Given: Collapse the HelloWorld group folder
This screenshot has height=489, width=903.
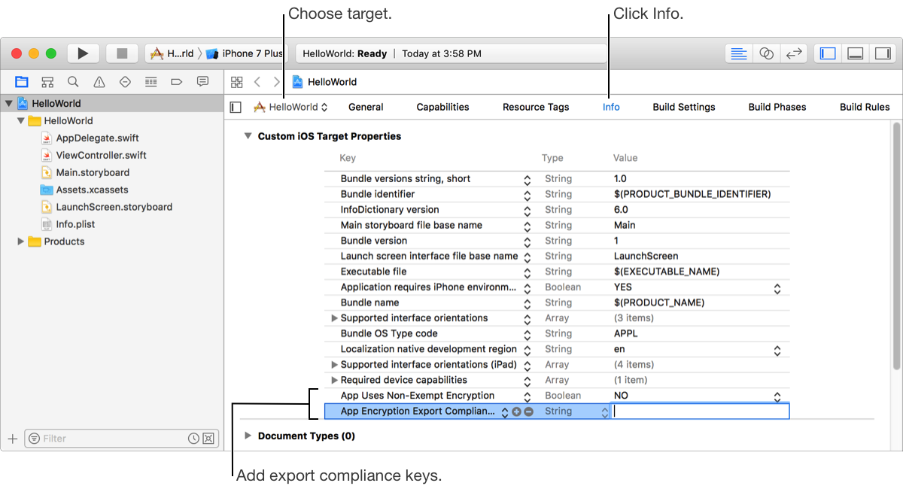Looking at the screenshot, I should 20,121.
